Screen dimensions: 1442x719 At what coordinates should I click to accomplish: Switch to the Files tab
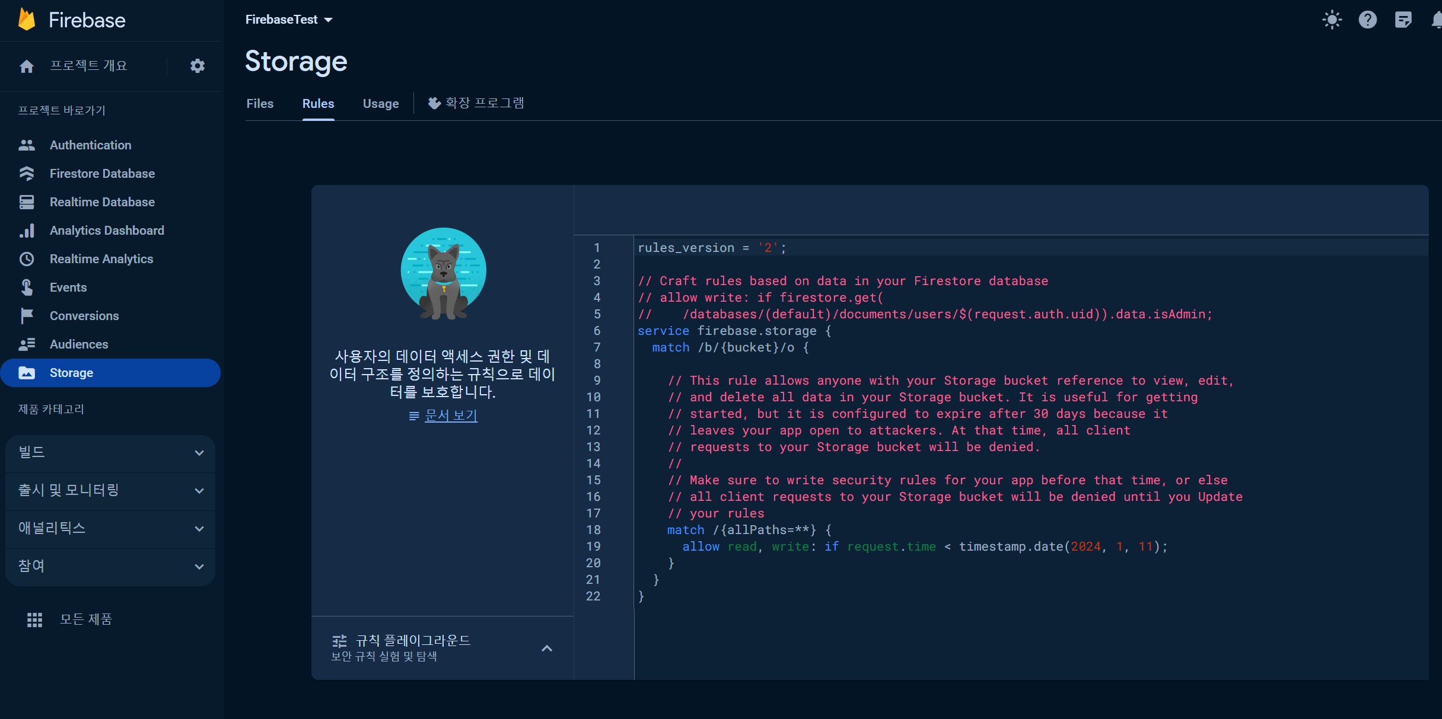tap(260, 104)
